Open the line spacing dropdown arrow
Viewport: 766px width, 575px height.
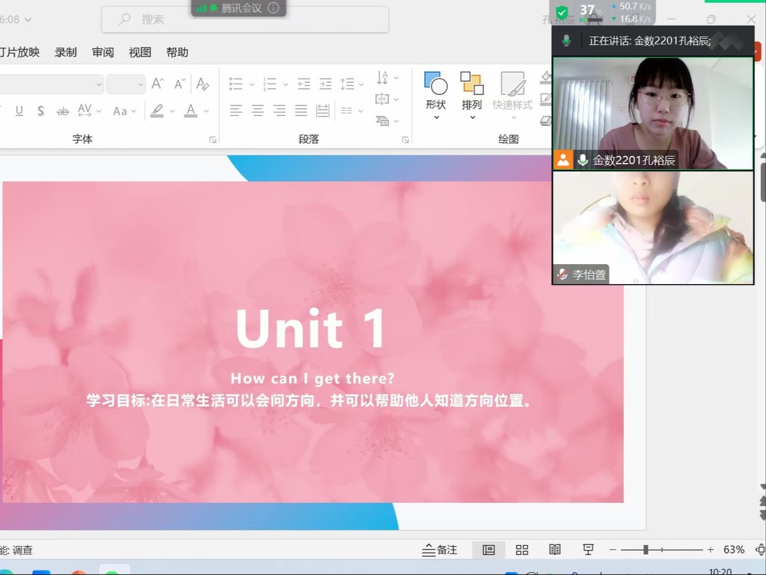361,84
